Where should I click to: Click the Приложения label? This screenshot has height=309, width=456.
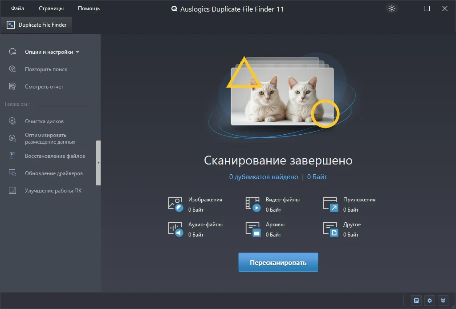pos(359,200)
